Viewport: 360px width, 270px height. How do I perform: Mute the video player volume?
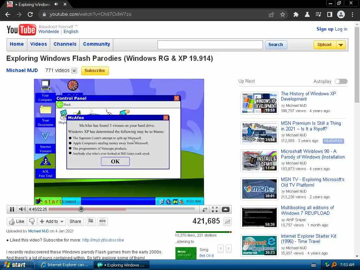pyautogui.click(x=22, y=209)
